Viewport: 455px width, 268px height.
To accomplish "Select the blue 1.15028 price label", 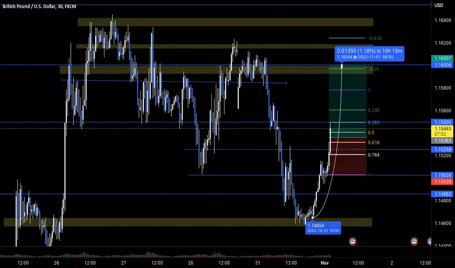I will click(x=442, y=175).
